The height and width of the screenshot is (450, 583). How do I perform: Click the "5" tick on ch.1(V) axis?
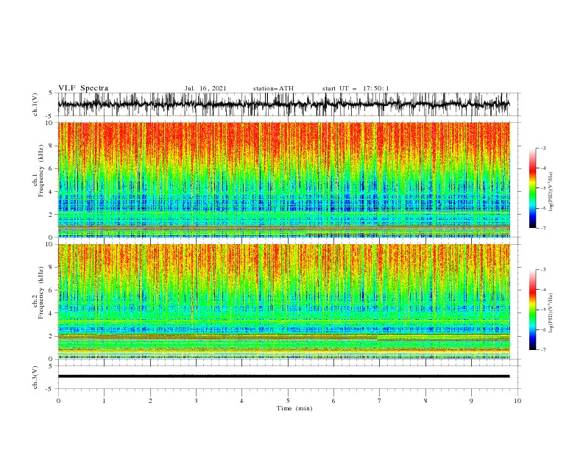51,93
